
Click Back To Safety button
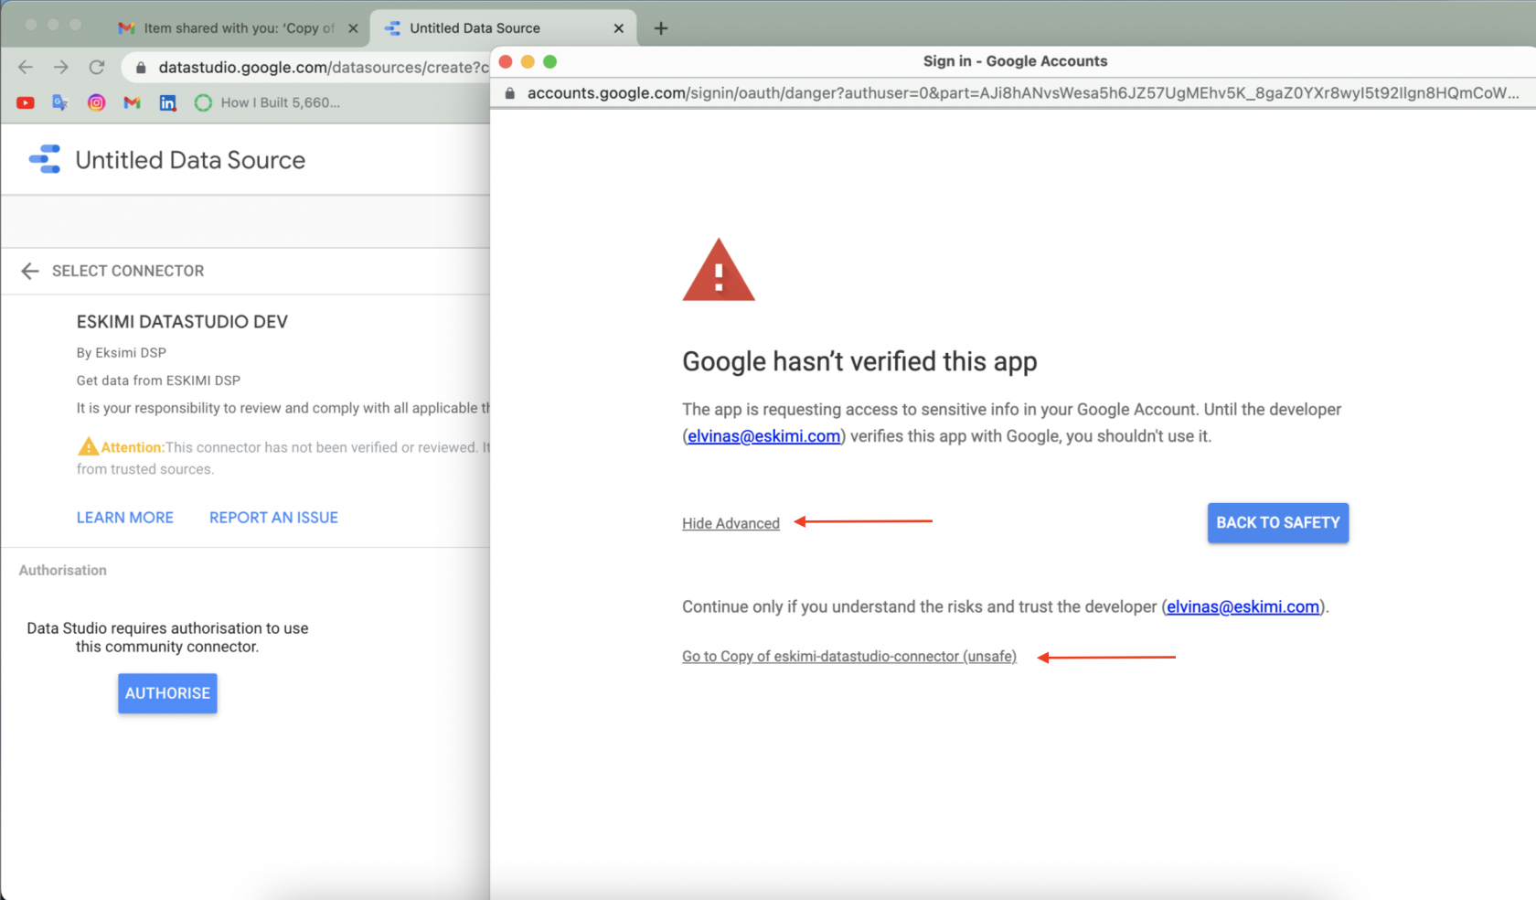click(x=1278, y=522)
